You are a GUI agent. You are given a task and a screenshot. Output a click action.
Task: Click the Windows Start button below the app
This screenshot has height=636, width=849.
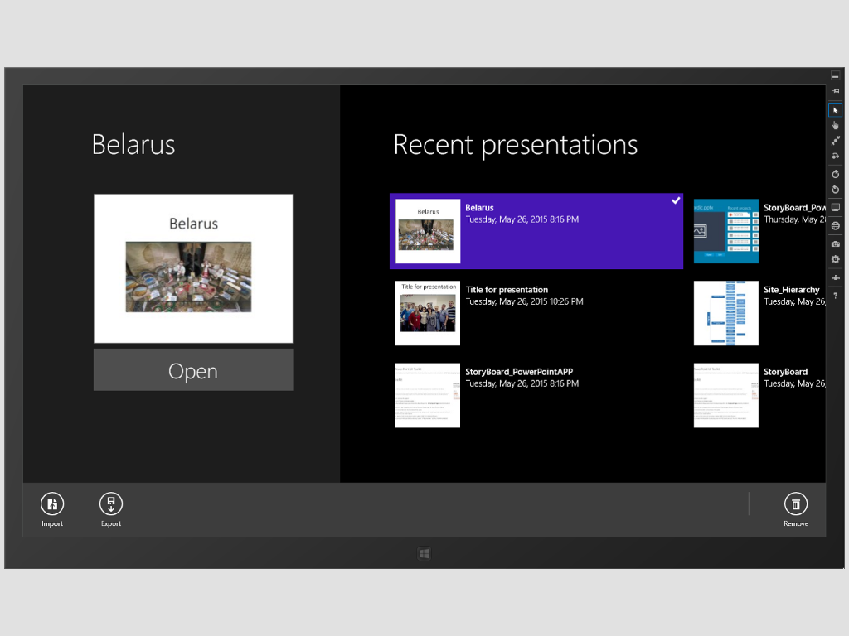[x=424, y=553]
